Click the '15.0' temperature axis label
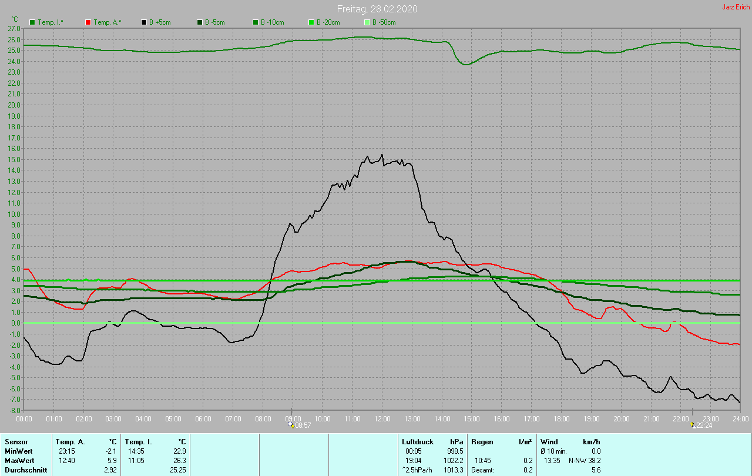 point(15,159)
